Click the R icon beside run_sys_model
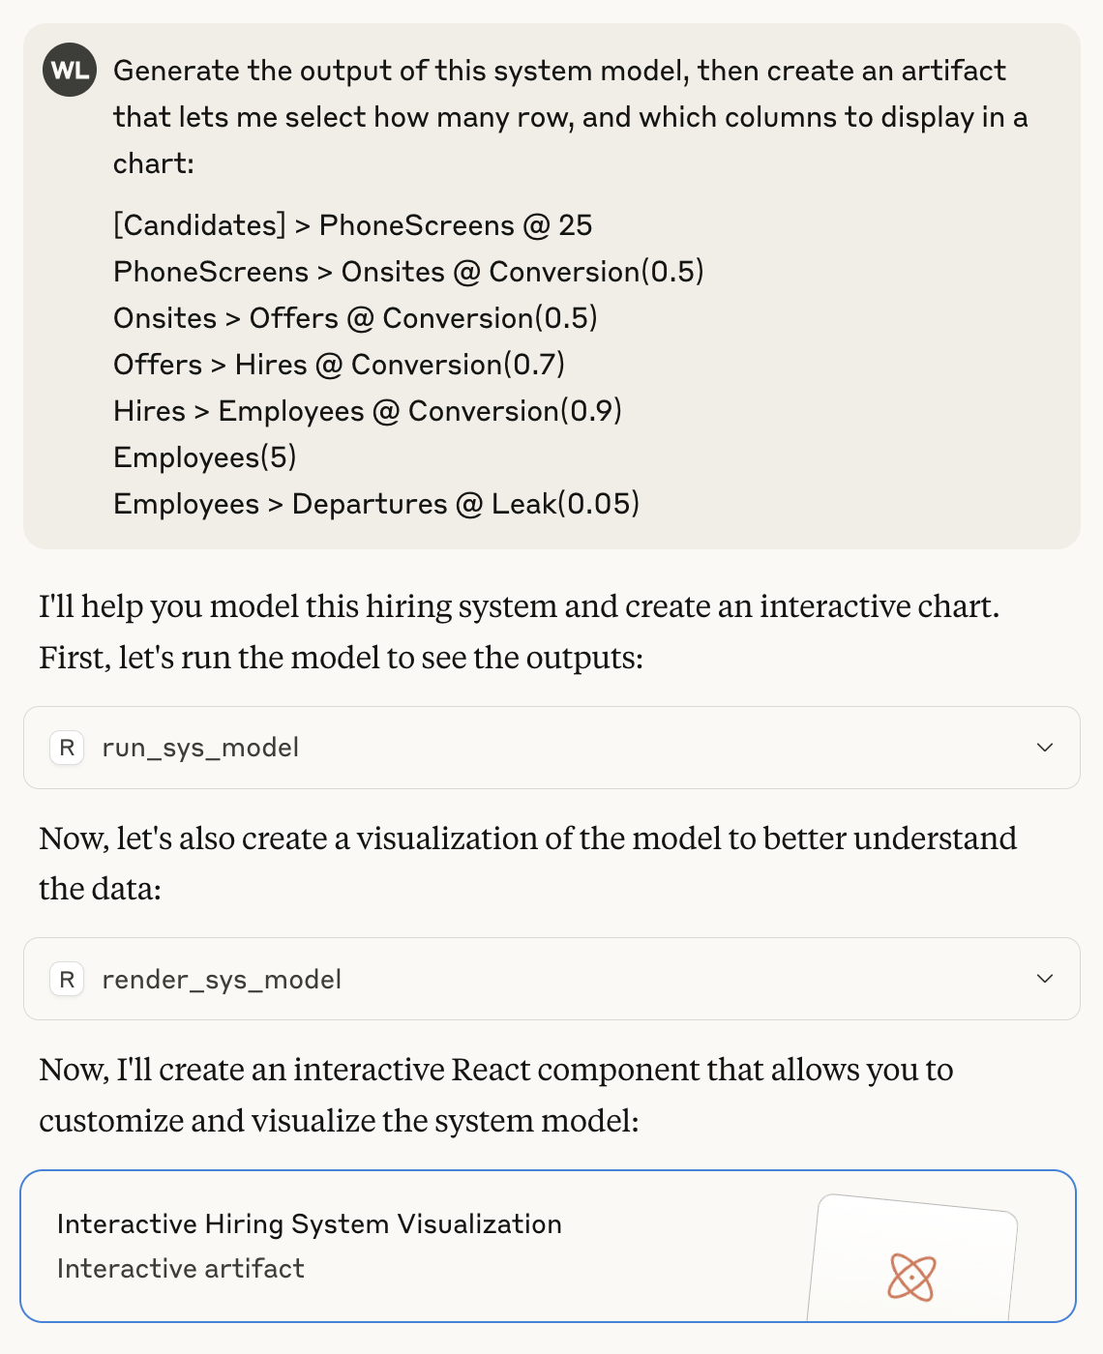The width and height of the screenshot is (1103, 1354). 66,748
